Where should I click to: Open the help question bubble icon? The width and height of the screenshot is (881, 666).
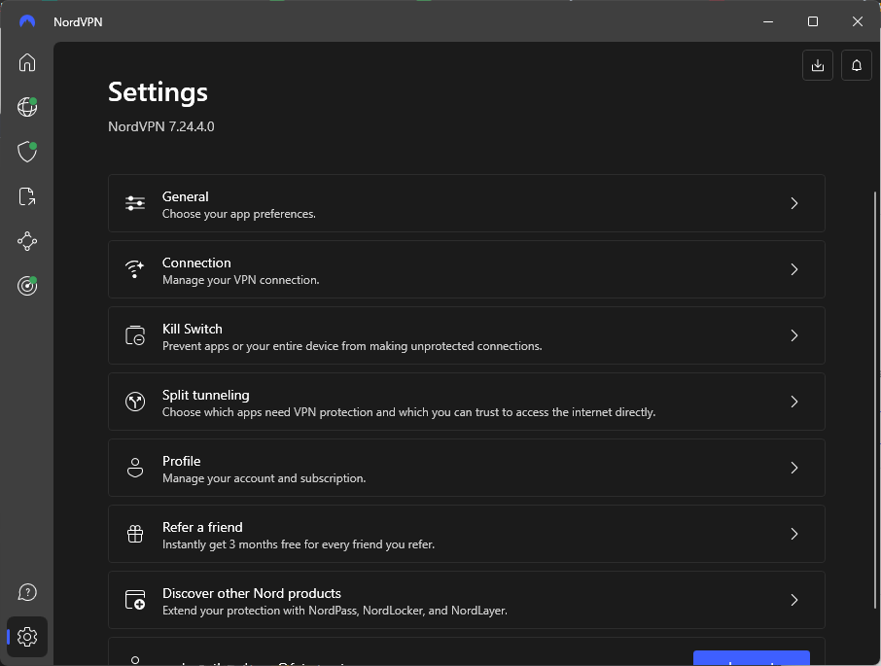(27, 592)
